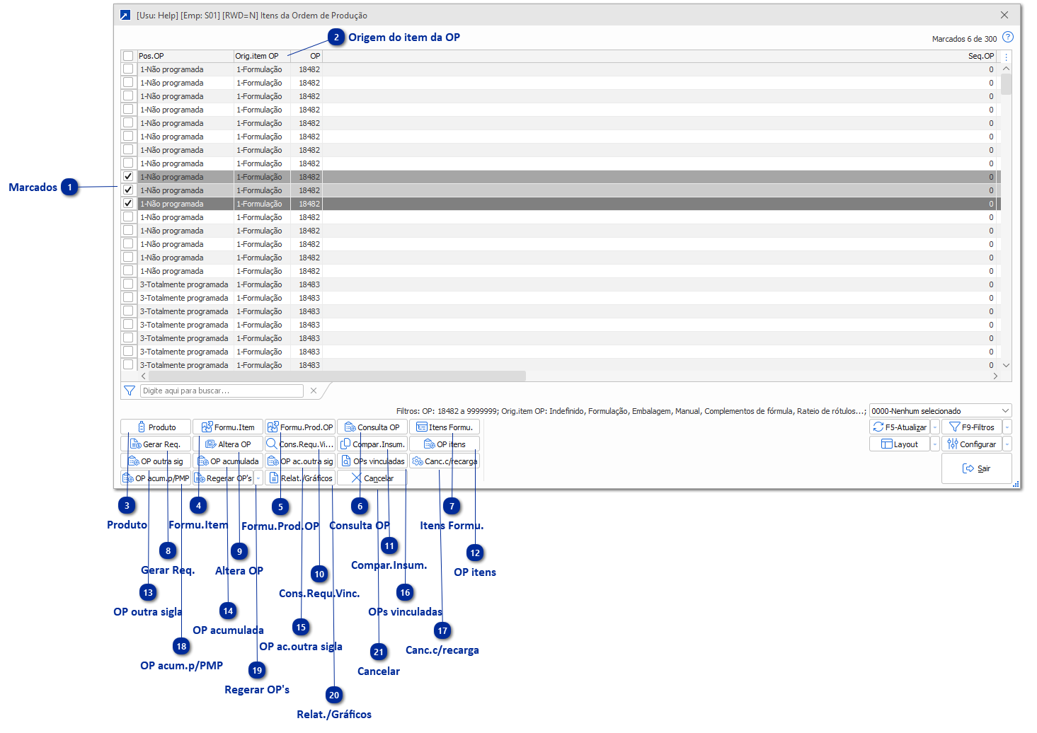Click the horizontal scrollbar left arrow
This screenshot has height=733, width=1037.
144,376
